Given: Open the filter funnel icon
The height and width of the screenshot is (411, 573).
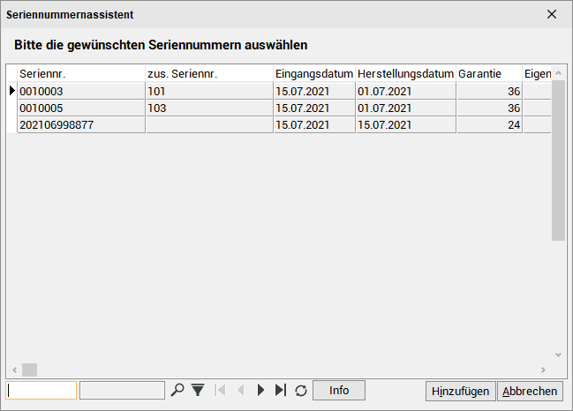Looking at the screenshot, I should (x=198, y=390).
